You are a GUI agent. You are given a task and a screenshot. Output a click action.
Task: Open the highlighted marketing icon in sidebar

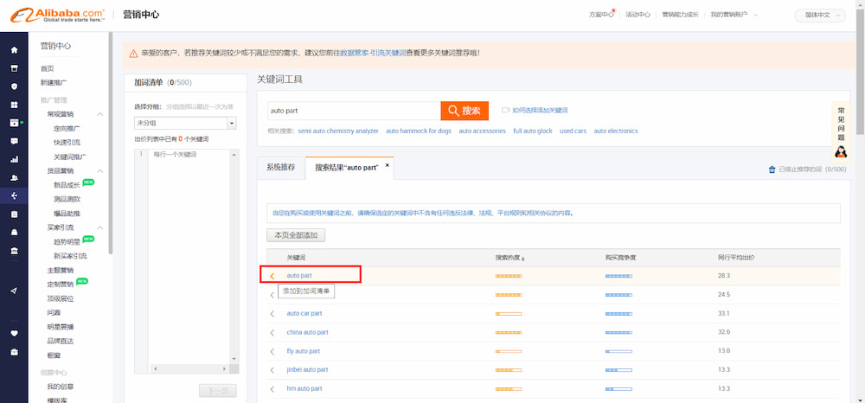tap(15, 195)
